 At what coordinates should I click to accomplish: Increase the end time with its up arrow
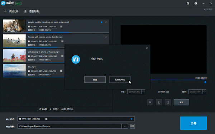[x=204, y=91]
